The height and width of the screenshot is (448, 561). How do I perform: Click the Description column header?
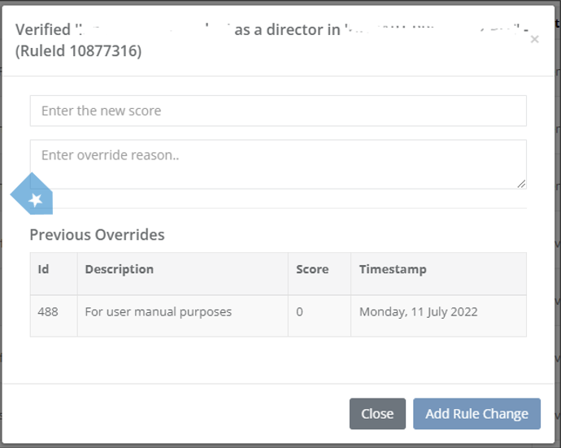[x=120, y=269]
